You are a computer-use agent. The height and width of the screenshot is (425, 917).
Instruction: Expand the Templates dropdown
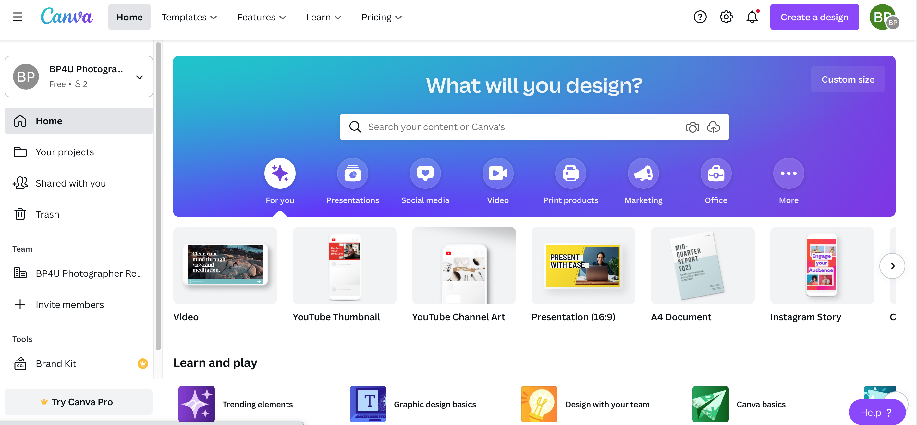point(189,17)
